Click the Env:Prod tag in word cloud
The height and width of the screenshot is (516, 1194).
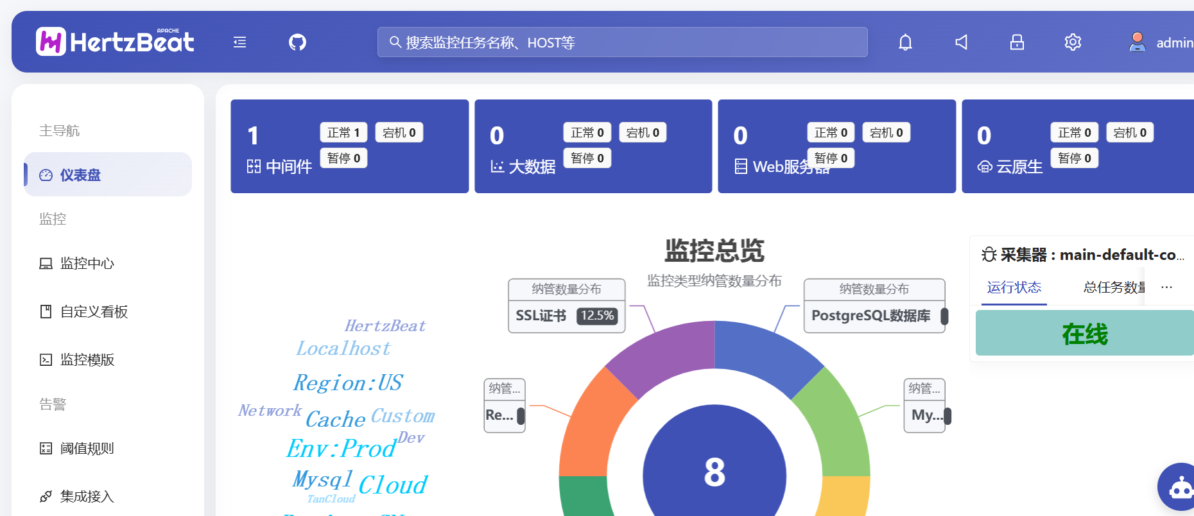(x=340, y=448)
